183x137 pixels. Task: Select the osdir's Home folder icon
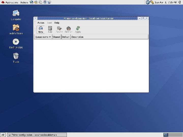click(16, 29)
